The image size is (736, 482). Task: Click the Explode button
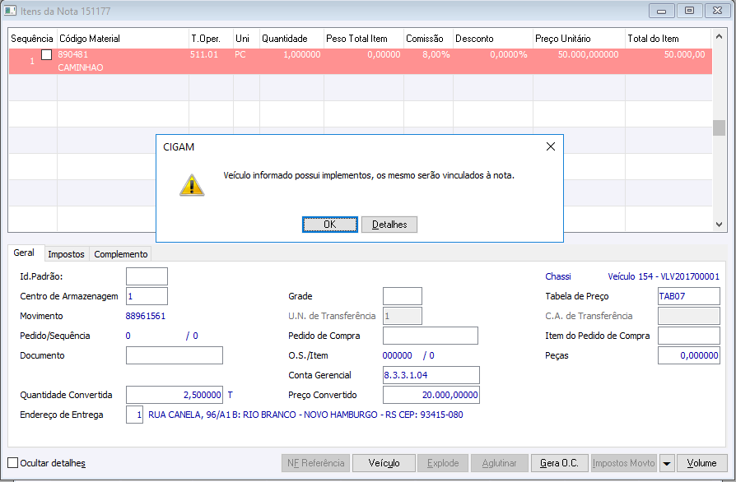(443, 463)
